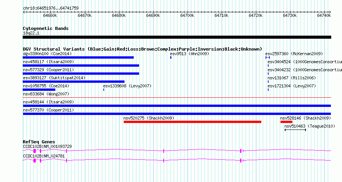Screen dimensions: 342x182
Task: Select the DGV Structural Variants track title
Action: click(x=143, y=49)
